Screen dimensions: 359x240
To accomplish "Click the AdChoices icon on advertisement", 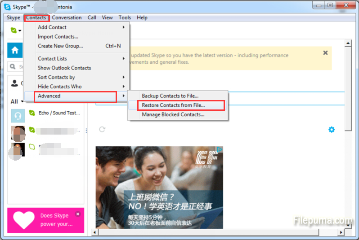I will [x=220, y=150].
